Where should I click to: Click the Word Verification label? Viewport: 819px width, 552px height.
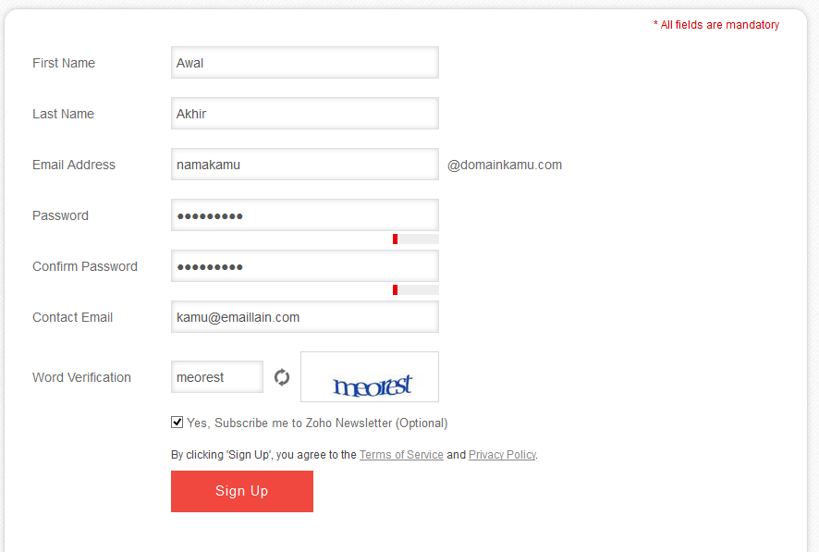[x=81, y=377]
